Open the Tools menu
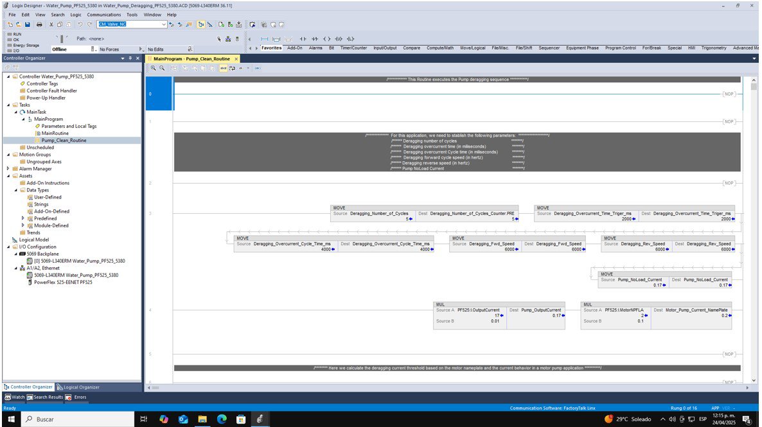762x427 pixels. pyautogui.click(x=132, y=15)
